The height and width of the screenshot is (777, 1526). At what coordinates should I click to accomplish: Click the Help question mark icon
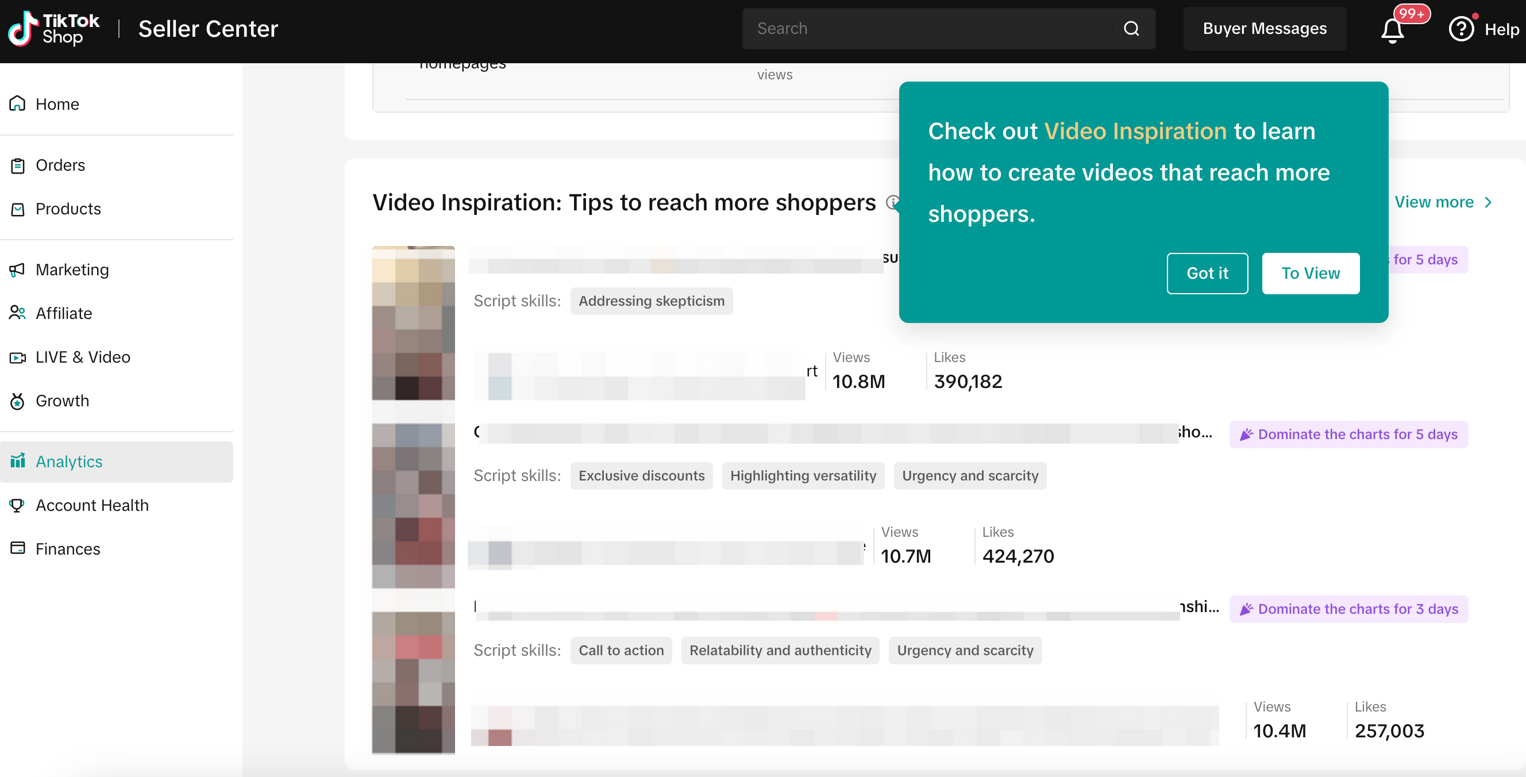tap(1461, 29)
